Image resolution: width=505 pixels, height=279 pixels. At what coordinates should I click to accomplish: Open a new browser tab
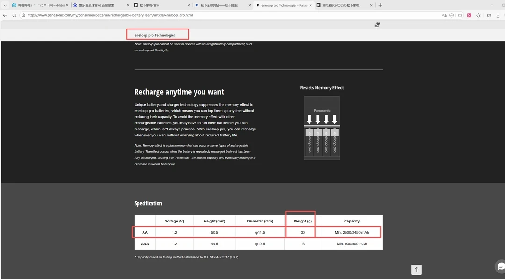(x=380, y=5)
